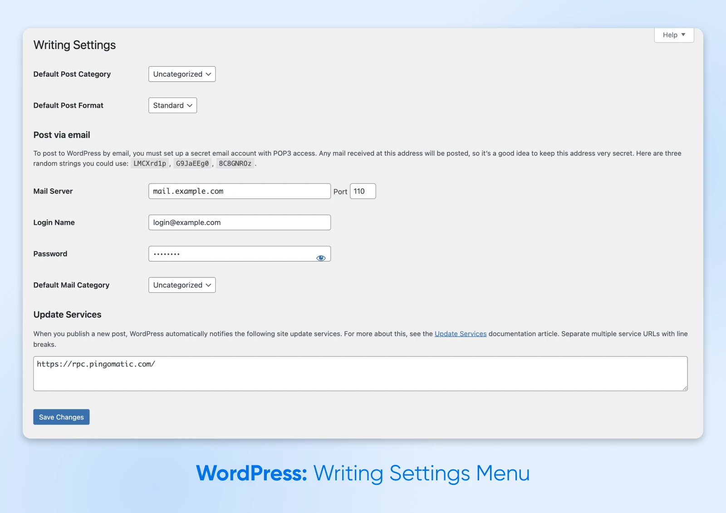Screen dimensions: 726x513
Task: Click the Default Post Category label
Action: pos(72,74)
